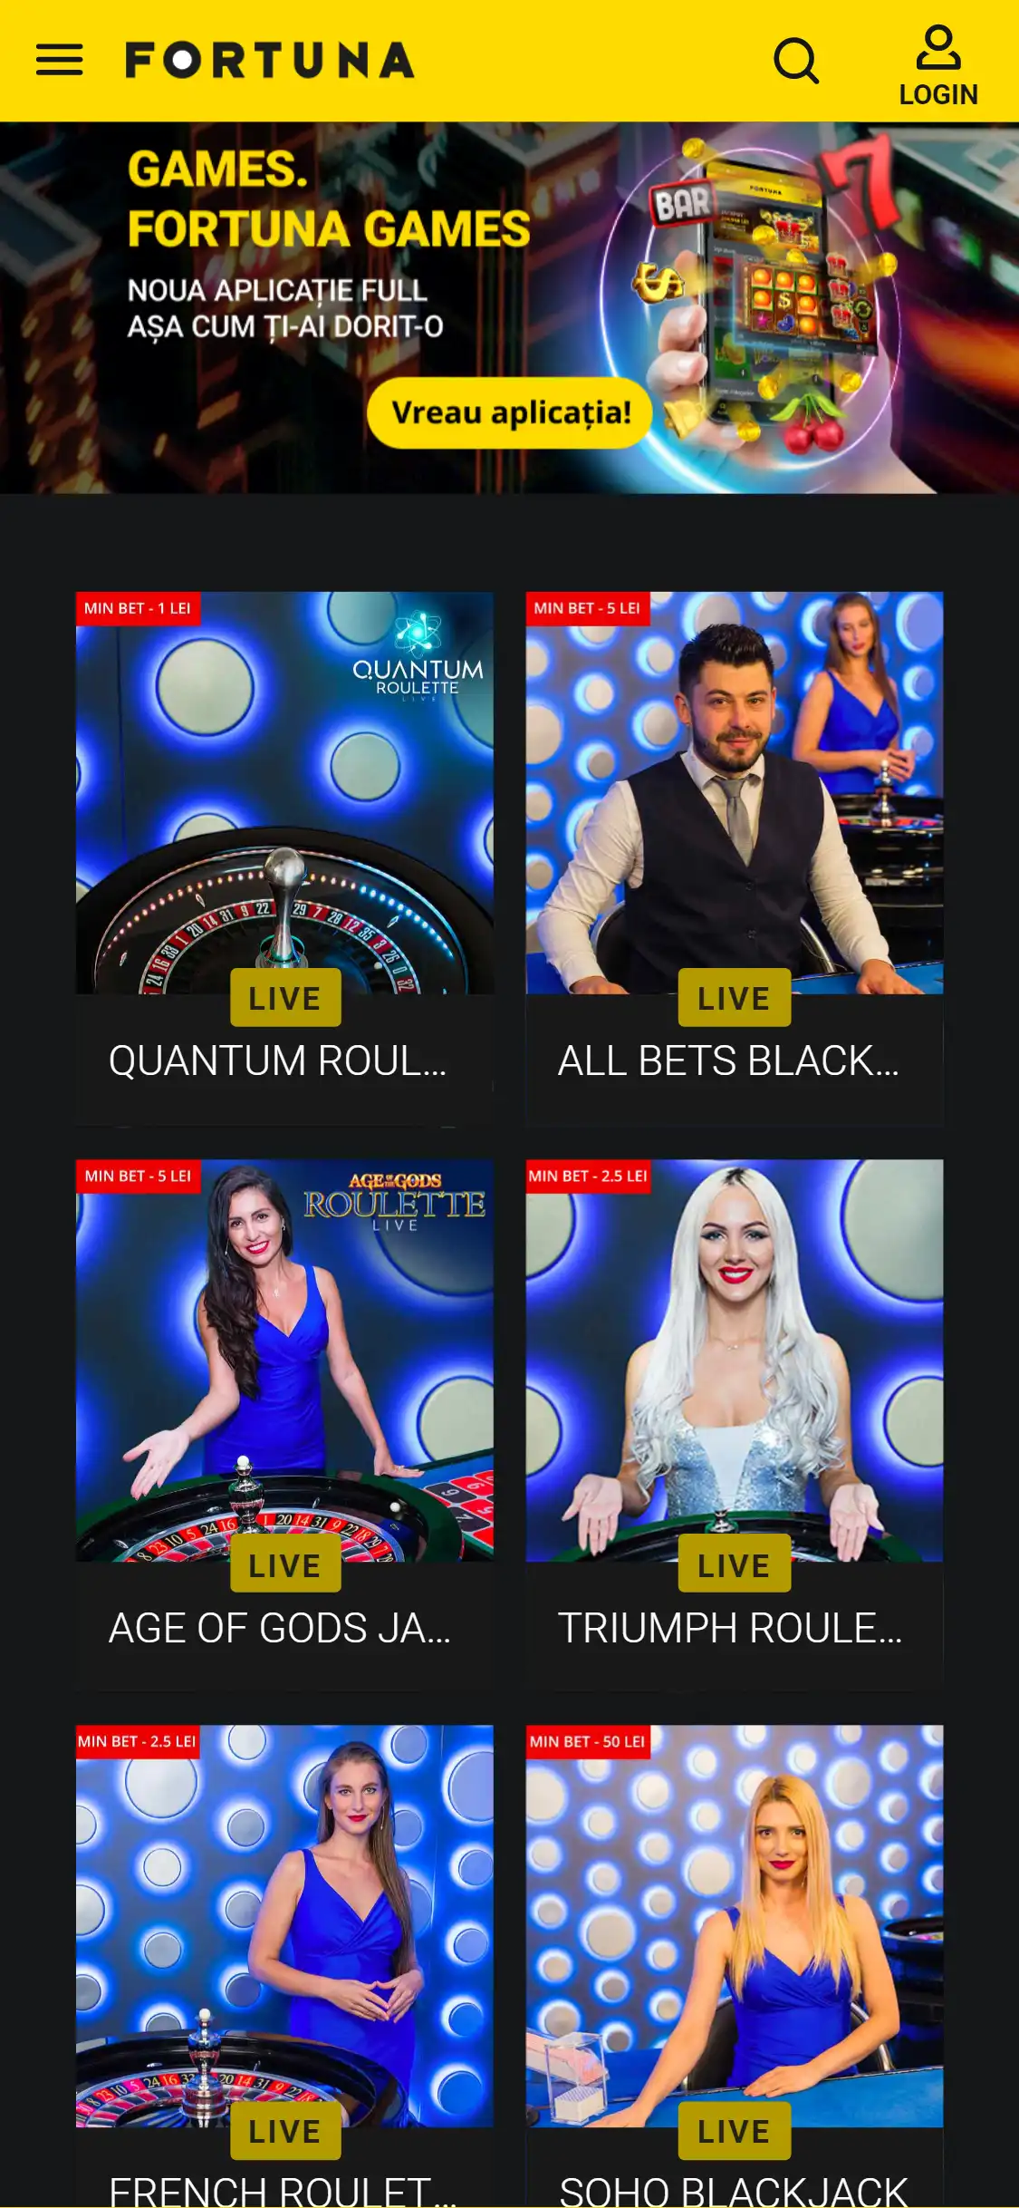This screenshot has height=2208, width=1019.
Task: Tap LIVE badge on Triumph Roulette
Action: tap(735, 1564)
